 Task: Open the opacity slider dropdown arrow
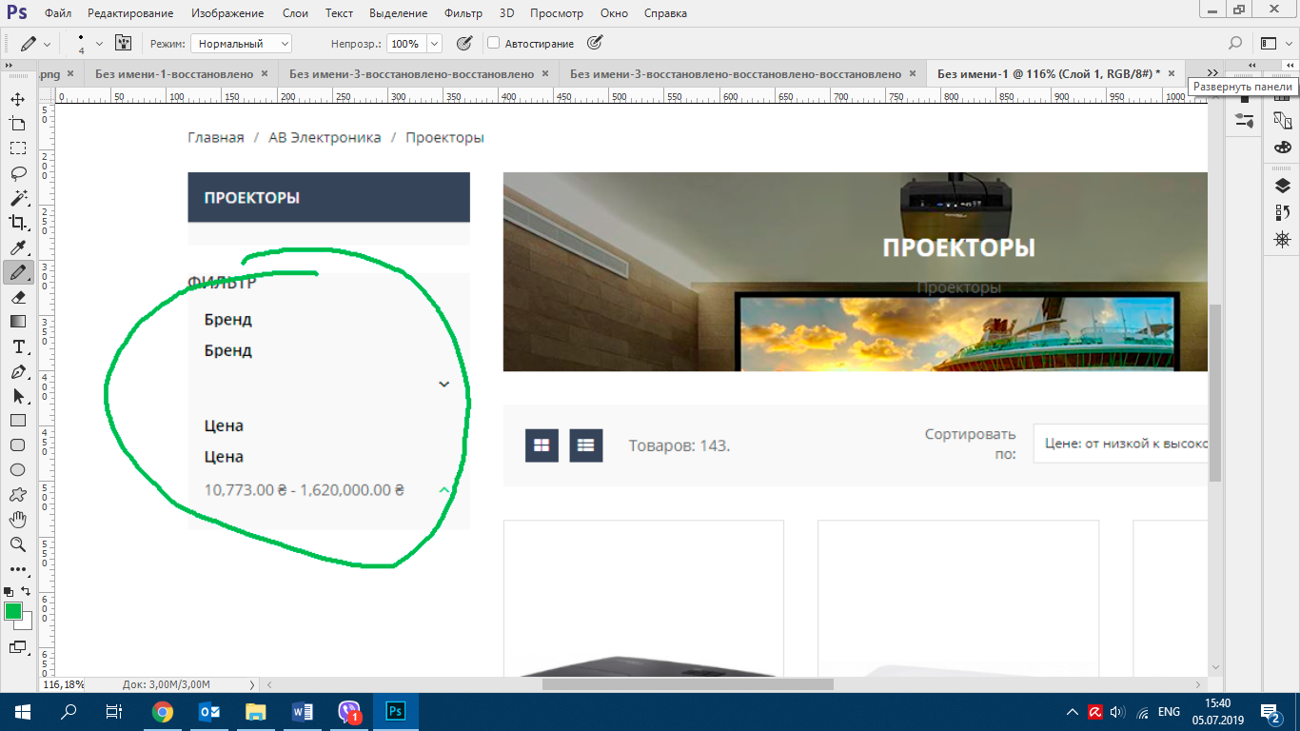[x=434, y=44]
